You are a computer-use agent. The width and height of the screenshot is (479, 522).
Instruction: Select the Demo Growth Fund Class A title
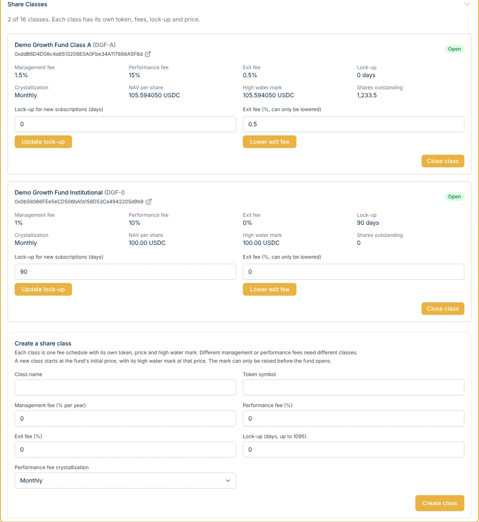[x=53, y=45]
